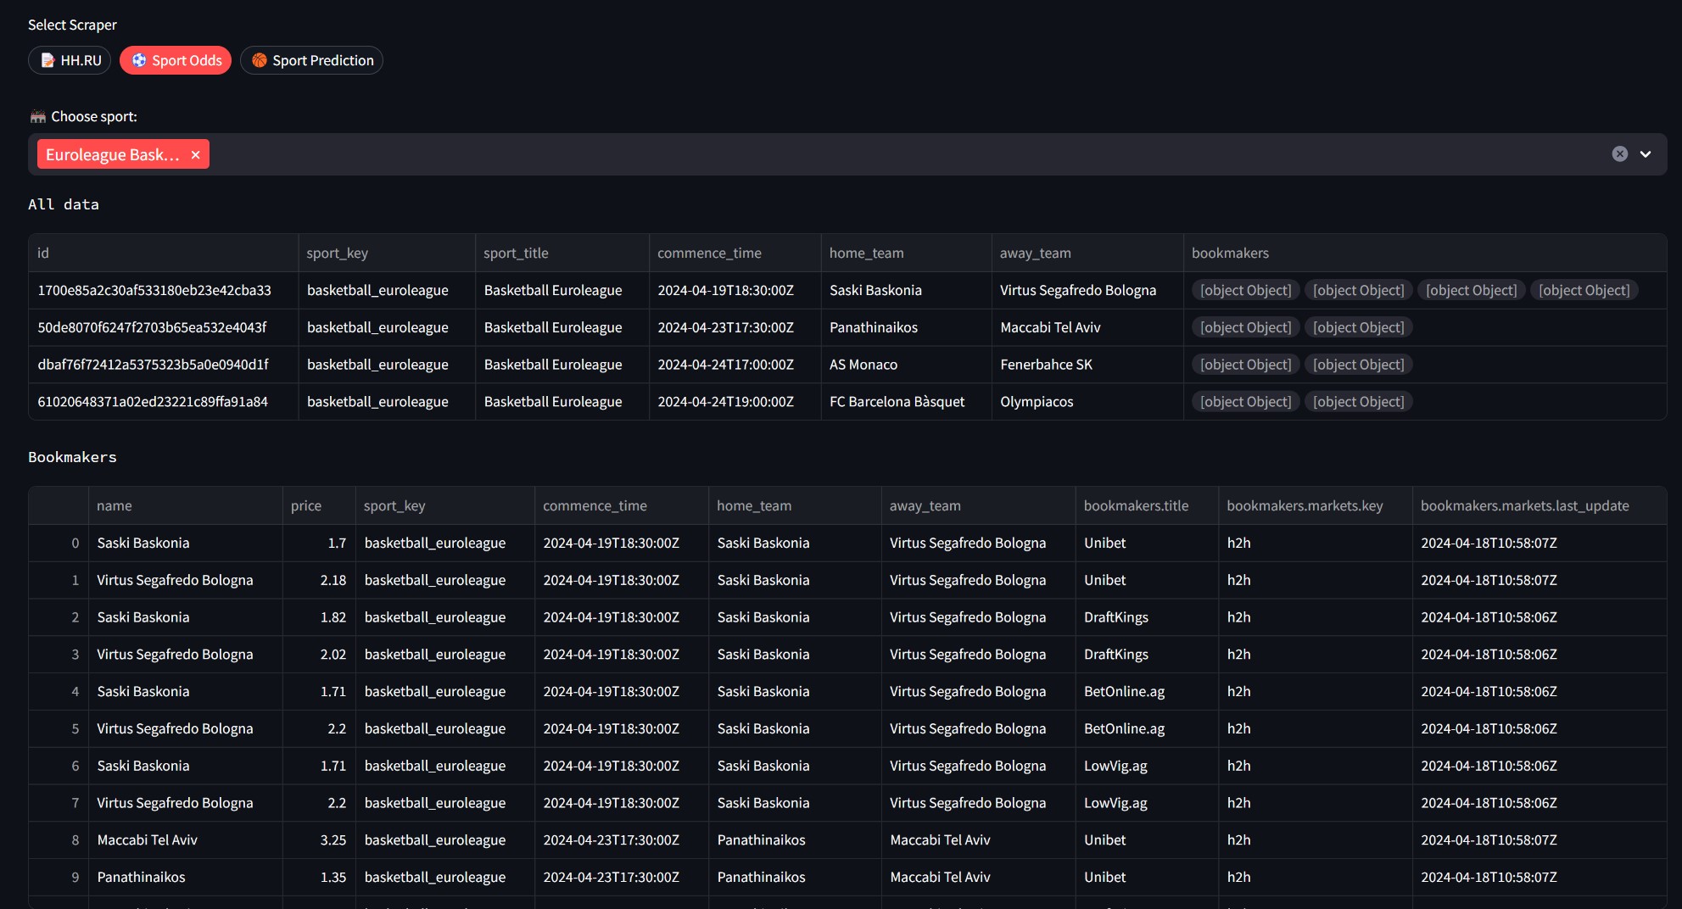The width and height of the screenshot is (1682, 909).
Task: Select the AS Monaco home team cell
Action: pos(863,365)
